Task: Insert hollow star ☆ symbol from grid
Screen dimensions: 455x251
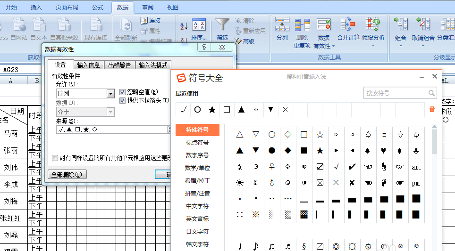Action: click(320, 134)
